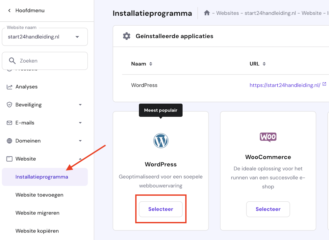The height and width of the screenshot is (240, 329).
Task: Click the WooCommerce logo icon
Action: pyautogui.click(x=268, y=137)
